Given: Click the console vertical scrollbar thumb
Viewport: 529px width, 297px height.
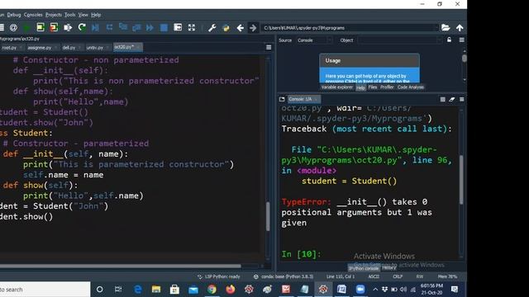Looking at the screenshot, I should 461,180.
